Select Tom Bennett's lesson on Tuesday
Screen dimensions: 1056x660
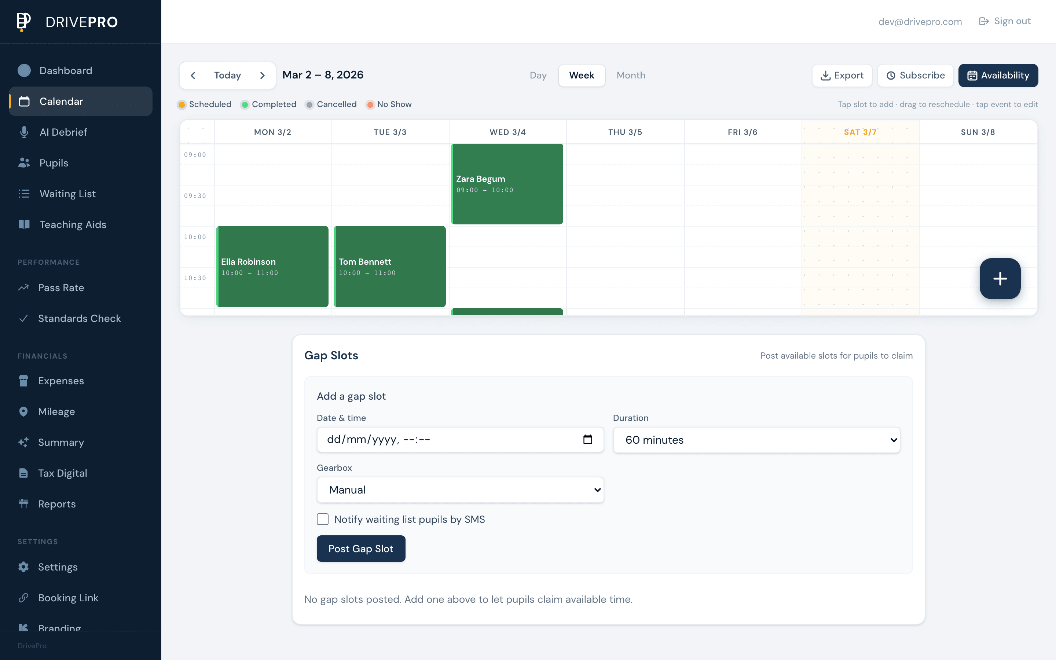click(390, 267)
